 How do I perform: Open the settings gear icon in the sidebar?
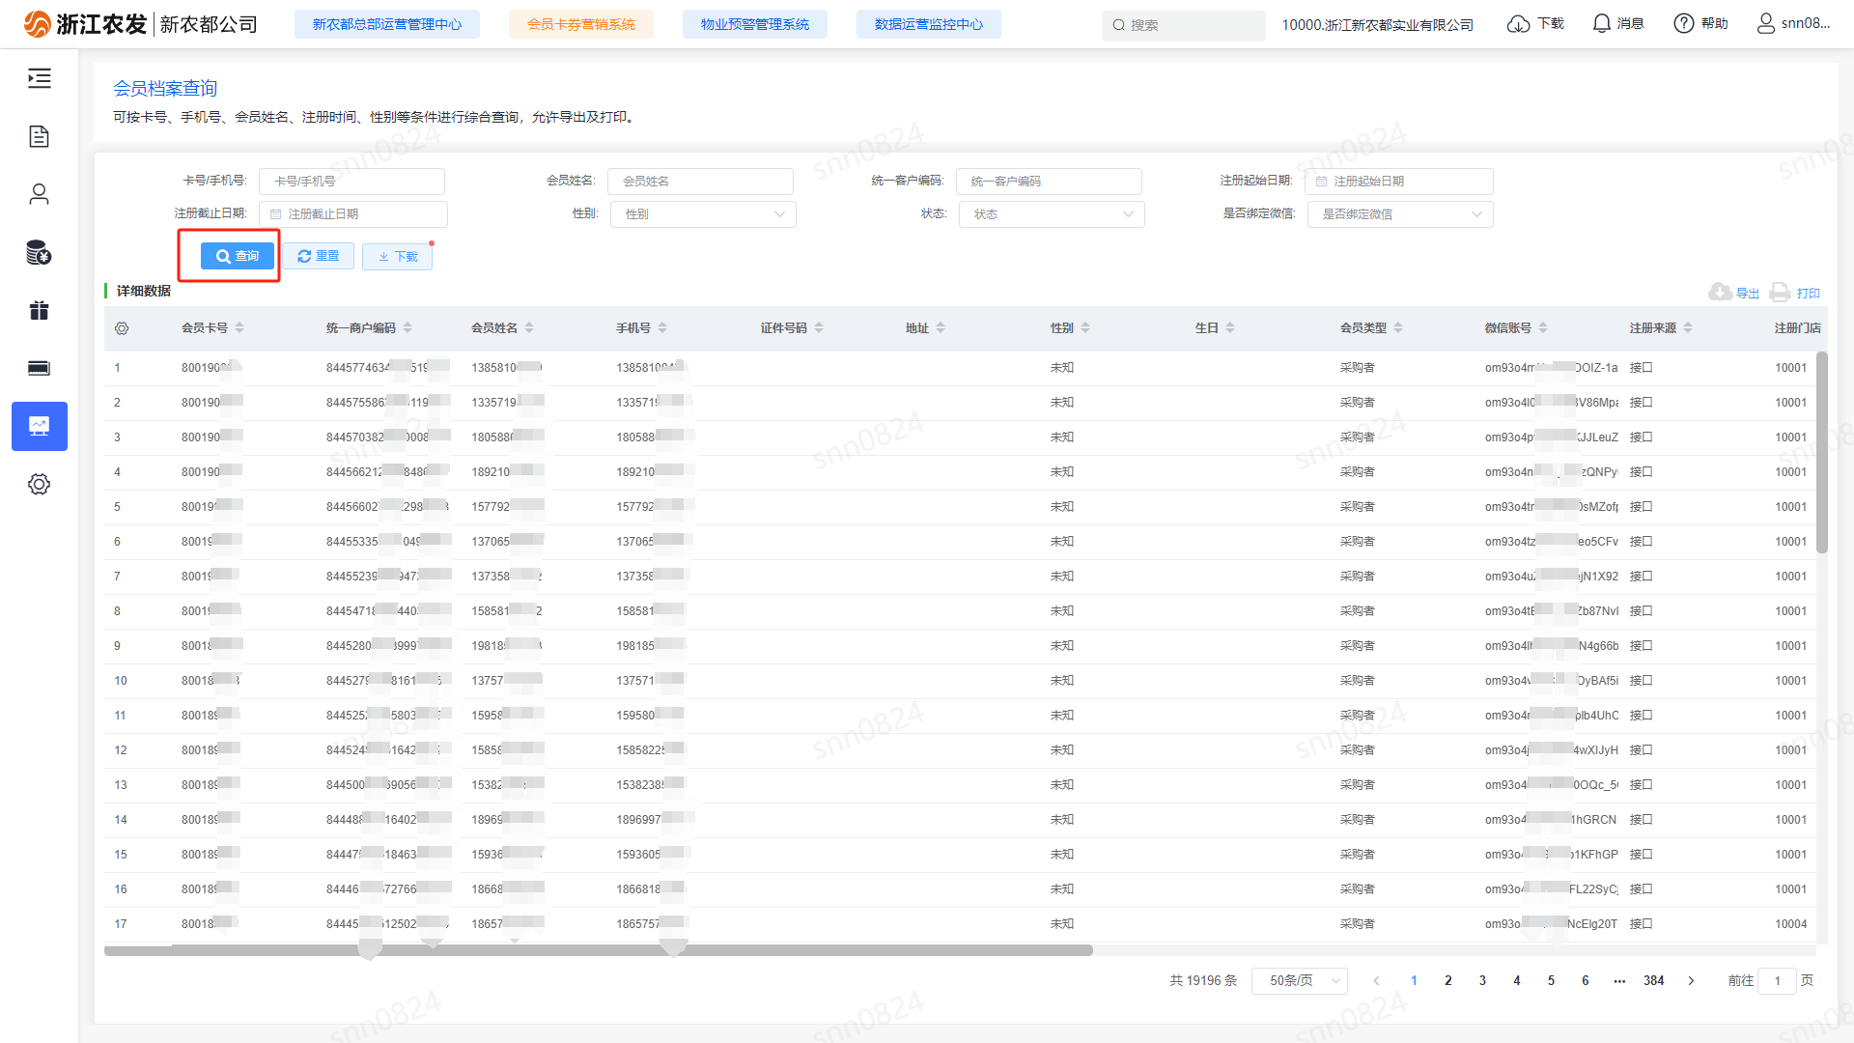point(39,484)
